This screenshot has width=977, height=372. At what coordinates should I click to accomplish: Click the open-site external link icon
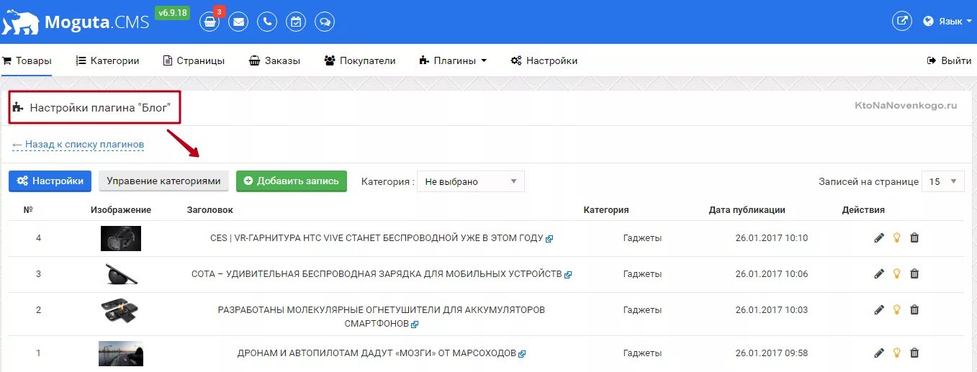click(x=902, y=21)
